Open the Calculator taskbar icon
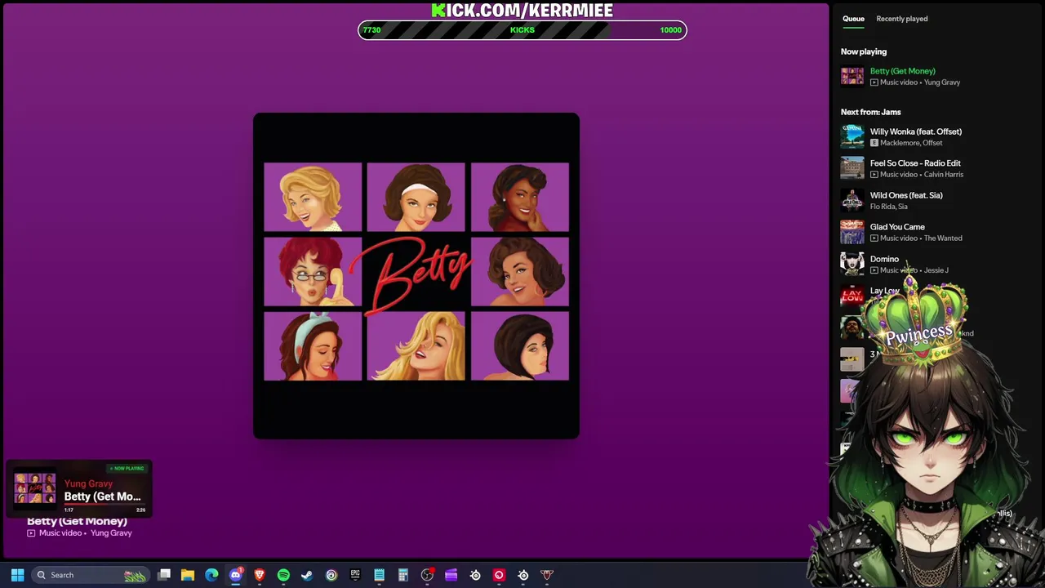The height and width of the screenshot is (588, 1045). (x=402, y=575)
